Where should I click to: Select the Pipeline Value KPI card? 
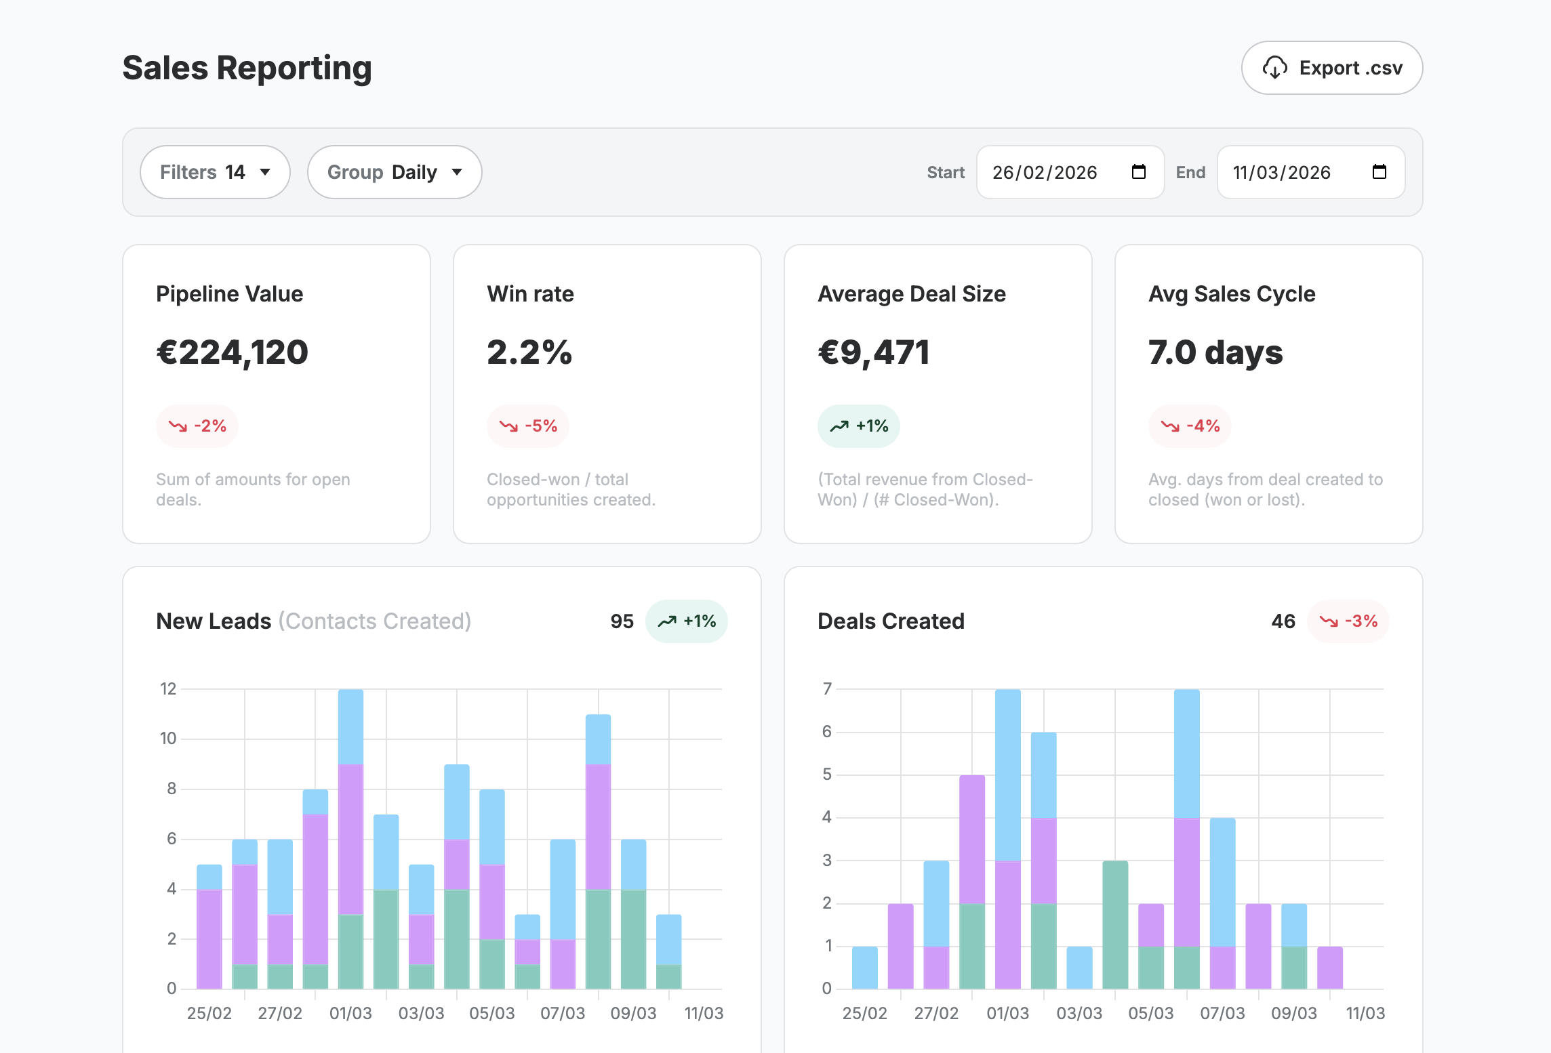(x=276, y=394)
